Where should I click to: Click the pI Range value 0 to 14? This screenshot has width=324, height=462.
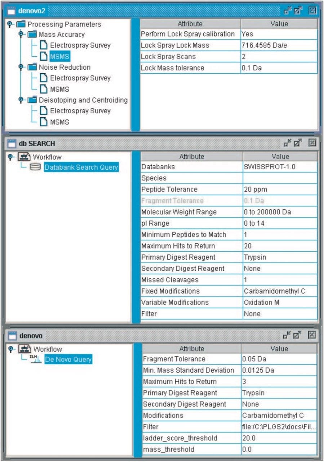(x=280, y=223)
